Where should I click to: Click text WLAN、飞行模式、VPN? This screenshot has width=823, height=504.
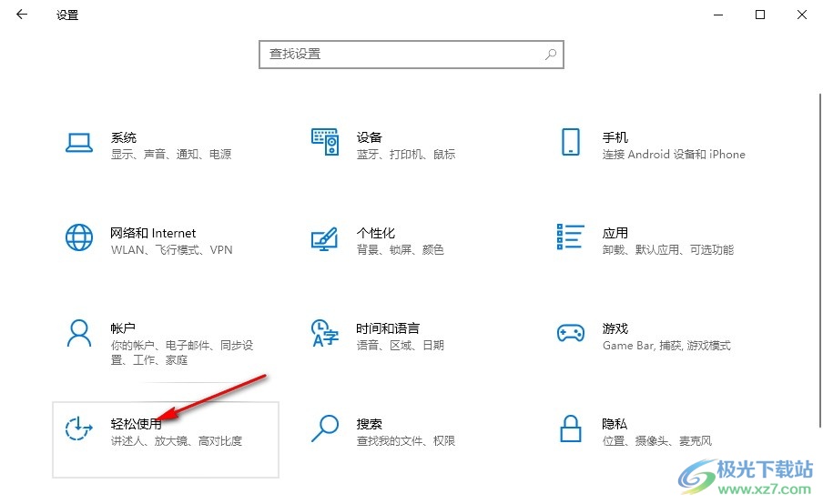[x=172, y=249]
